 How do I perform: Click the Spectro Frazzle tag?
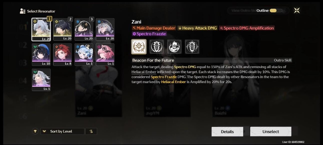[149, 34]
